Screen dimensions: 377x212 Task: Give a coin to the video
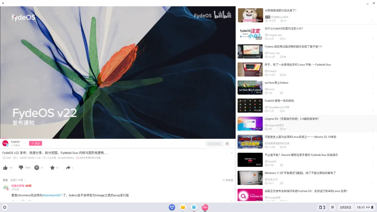[x=37, y=168]
